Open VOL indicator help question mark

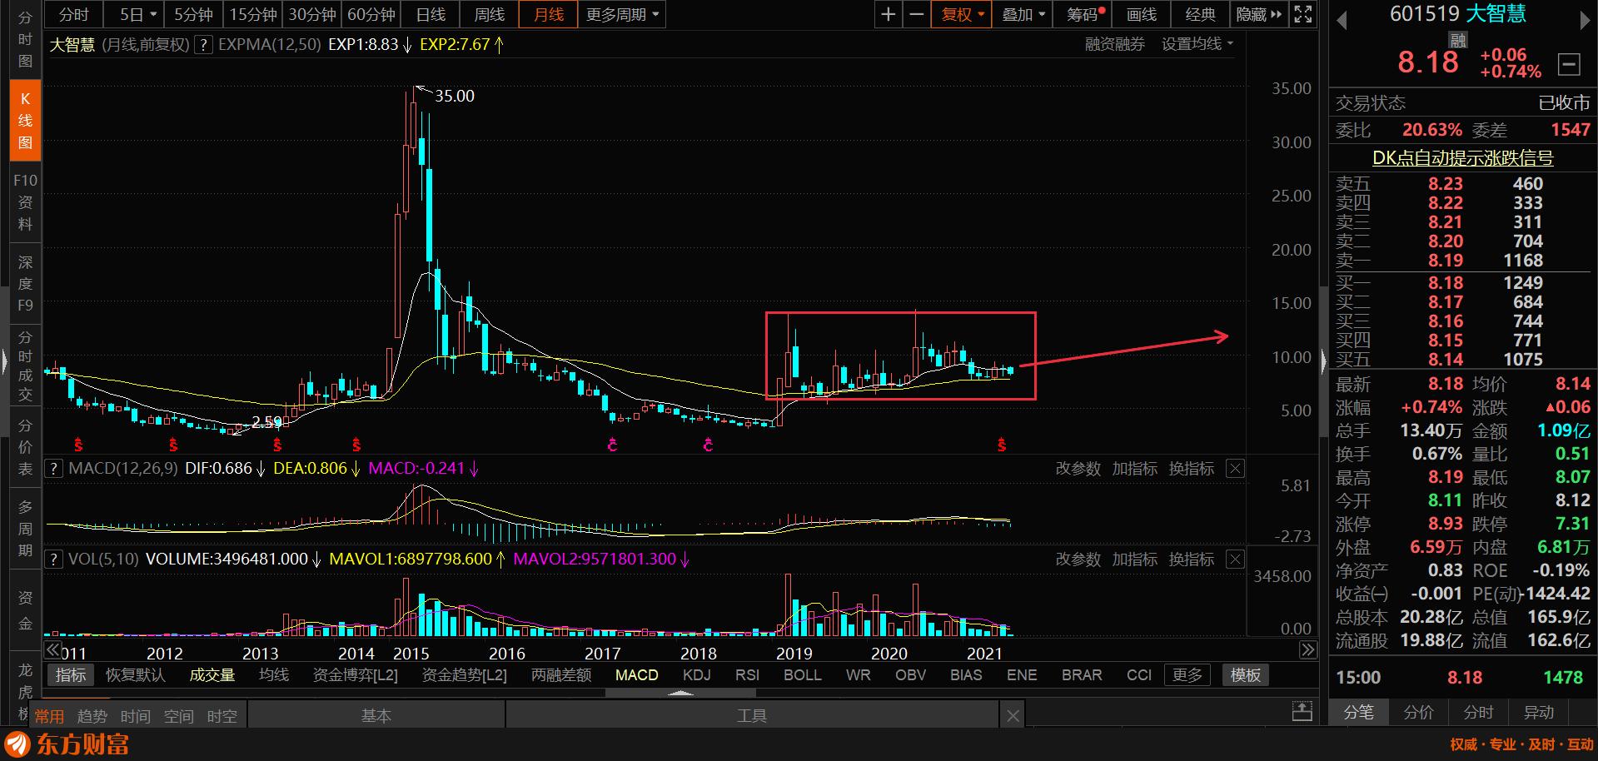54,559
